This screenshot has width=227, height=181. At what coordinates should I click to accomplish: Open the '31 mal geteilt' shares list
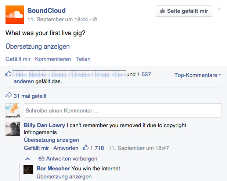click(x=30, y=96)
